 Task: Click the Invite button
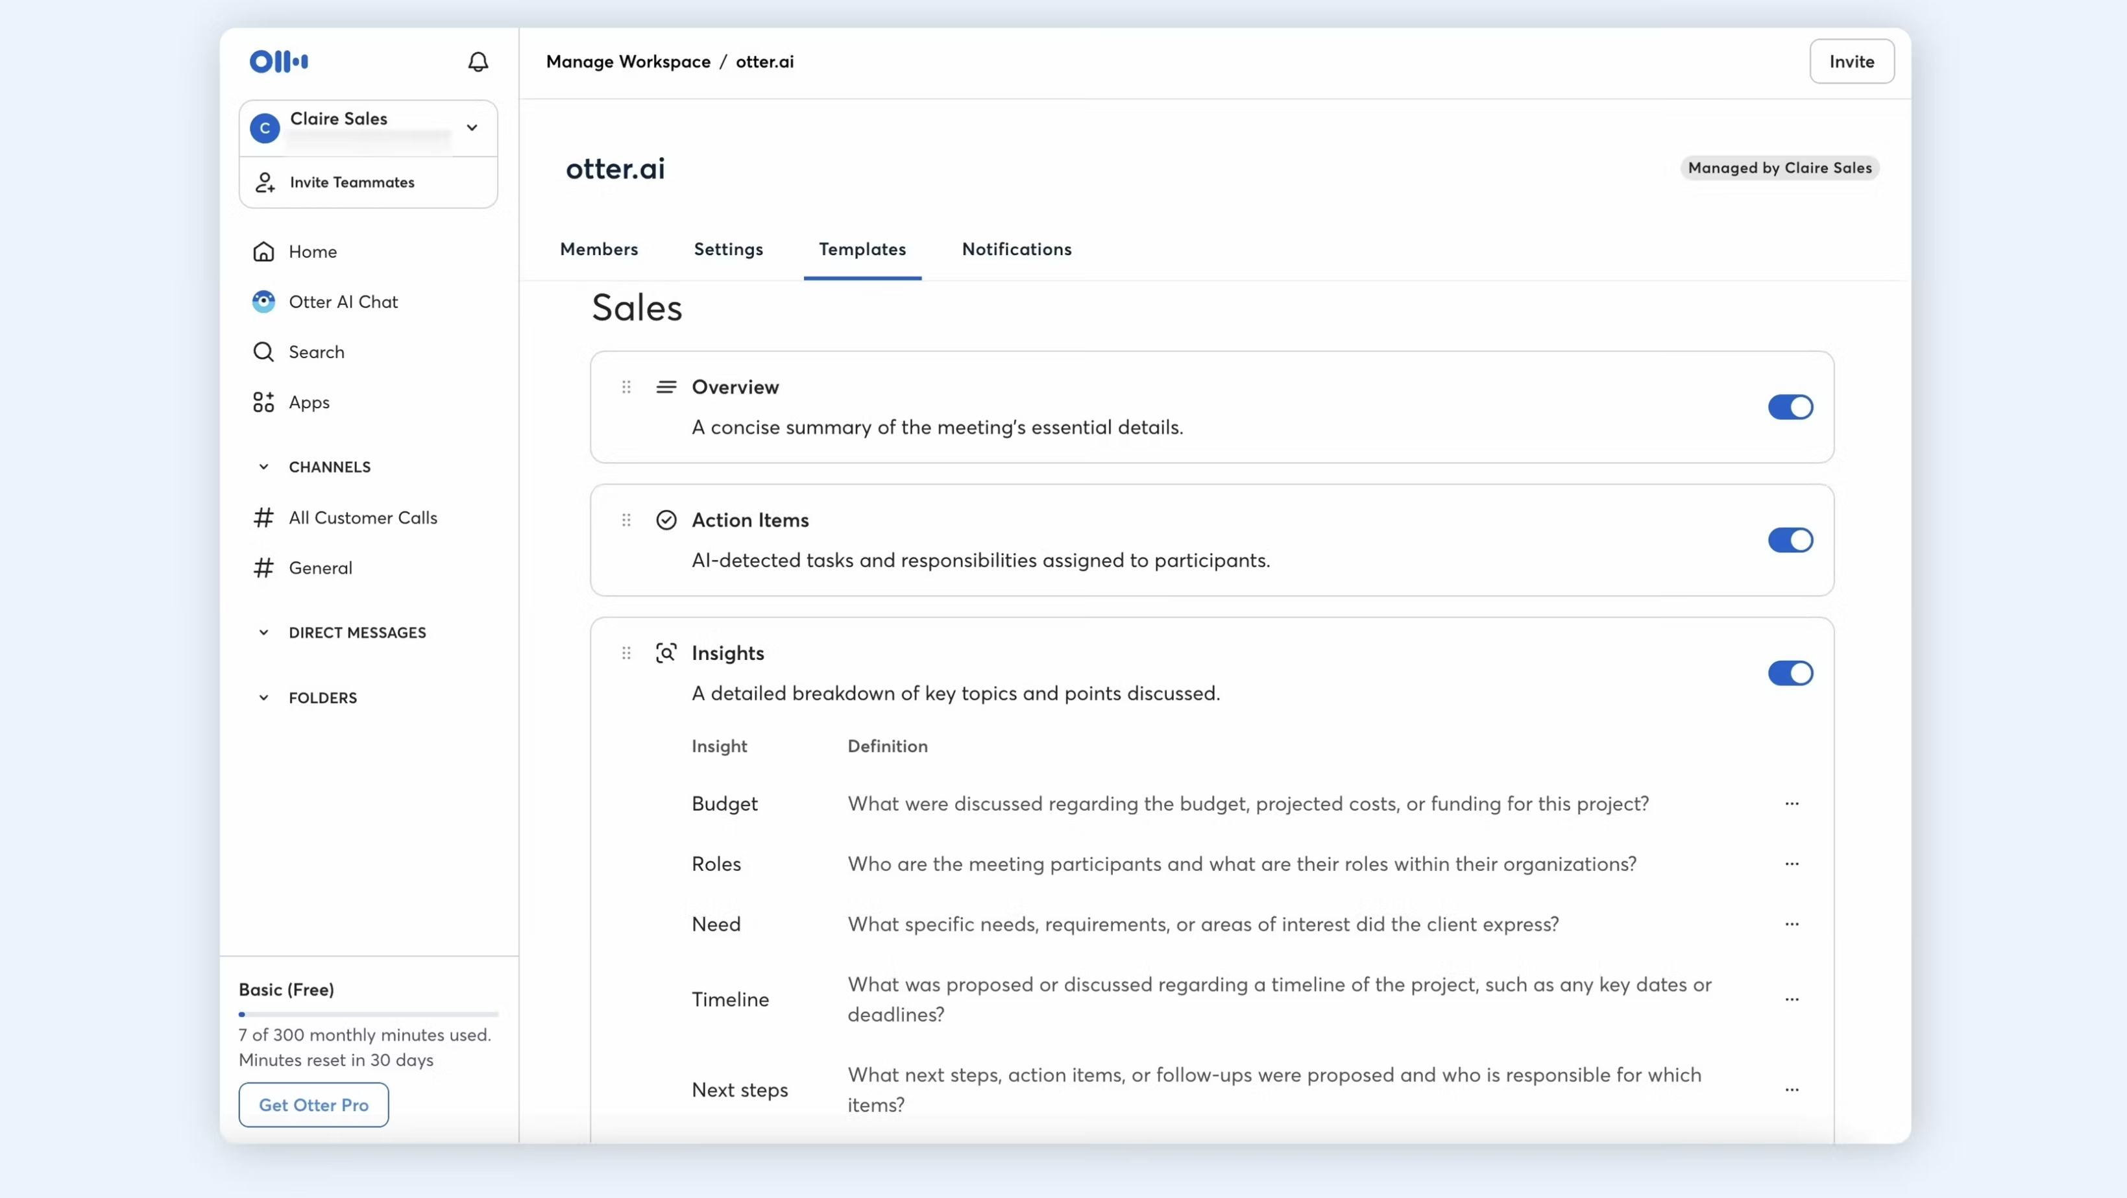pos(1851,62)
